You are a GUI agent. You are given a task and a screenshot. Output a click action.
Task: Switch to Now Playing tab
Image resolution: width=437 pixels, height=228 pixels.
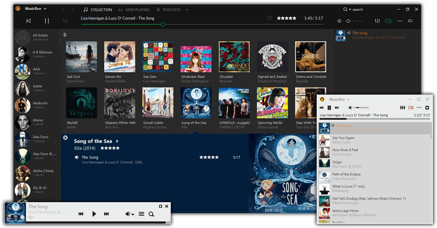(134, 10)
